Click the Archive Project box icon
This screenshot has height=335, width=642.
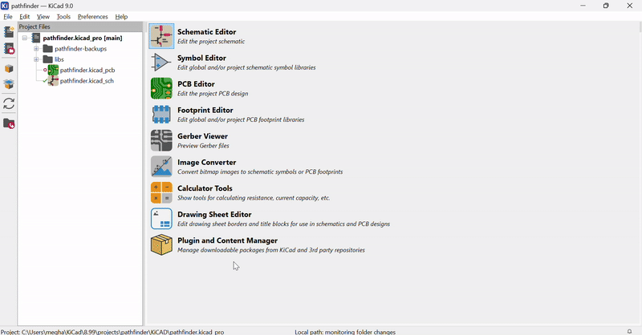(9, 69)
